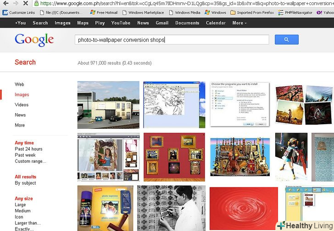This screenshot has width=334, height=231.
Task: Select Images in the sidebar
Action: pos(22,94)
